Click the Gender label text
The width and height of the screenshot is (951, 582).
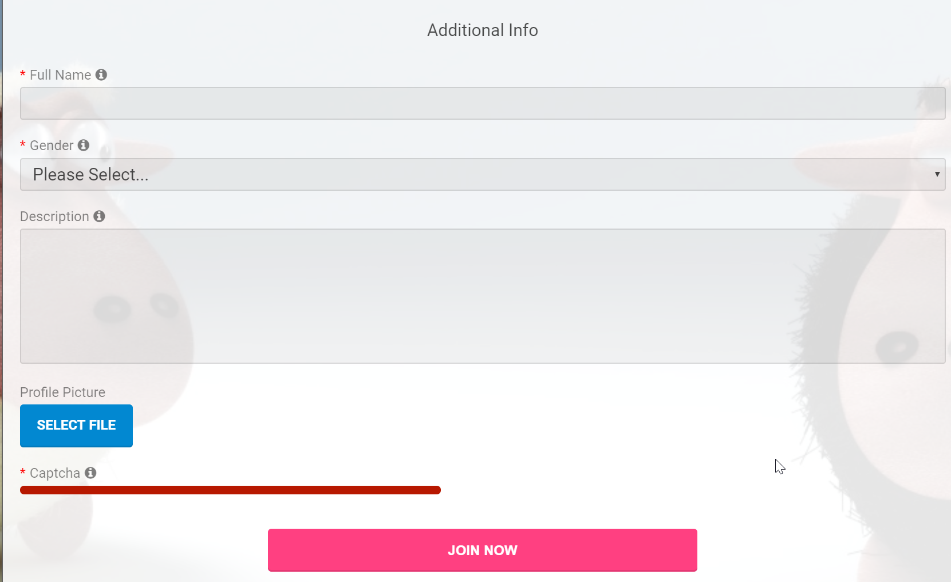[52, 145]
